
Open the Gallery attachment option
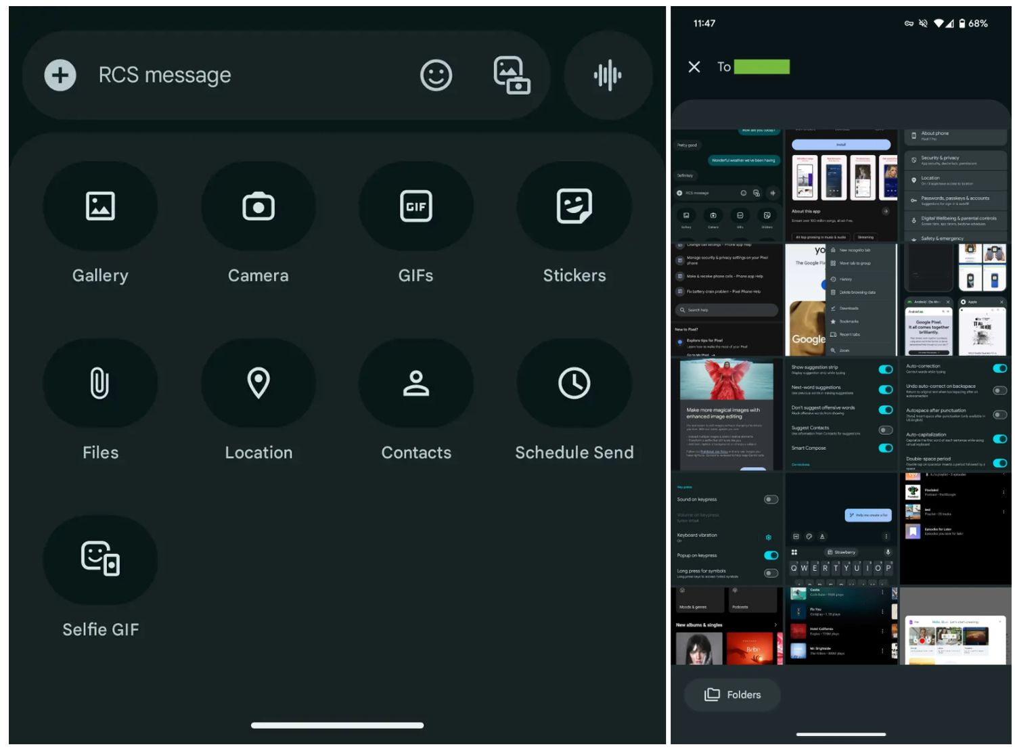click(x=100, y=206)
